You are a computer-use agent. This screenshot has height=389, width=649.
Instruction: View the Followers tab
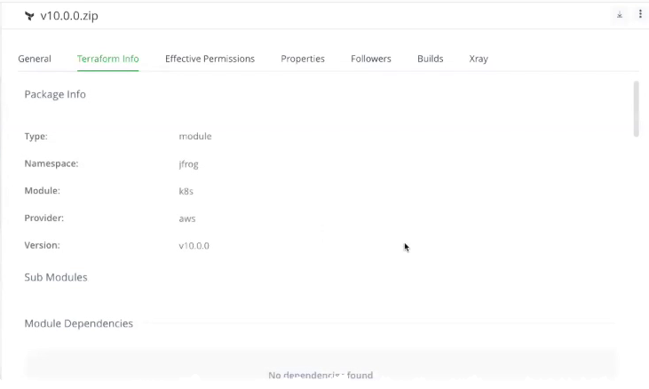371,59
